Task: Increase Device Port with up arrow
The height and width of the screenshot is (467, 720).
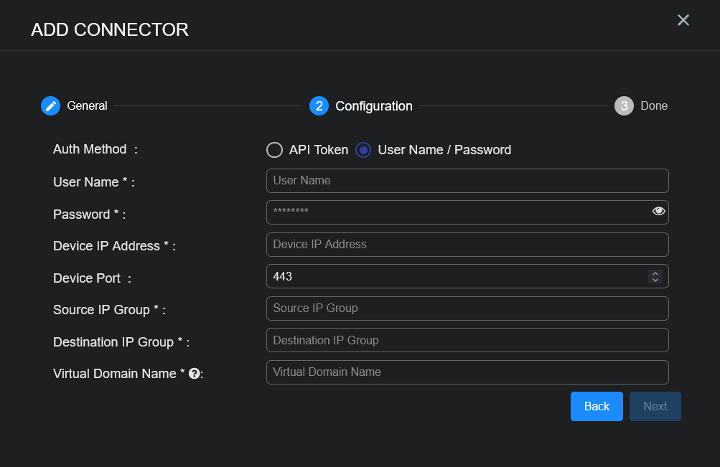Action: [655, 273]
